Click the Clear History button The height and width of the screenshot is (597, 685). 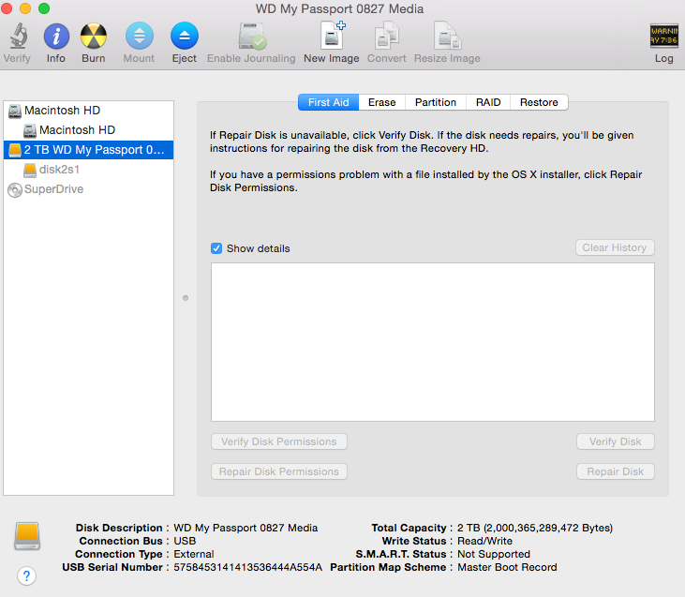pos(615,247)
